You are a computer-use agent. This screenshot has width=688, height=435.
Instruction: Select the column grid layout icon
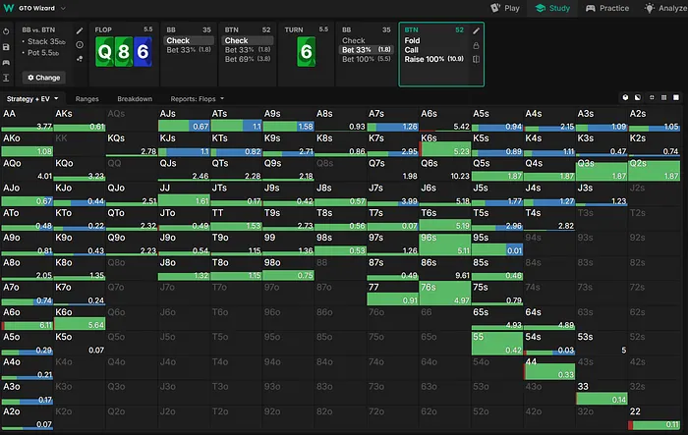tap(663, 97)
